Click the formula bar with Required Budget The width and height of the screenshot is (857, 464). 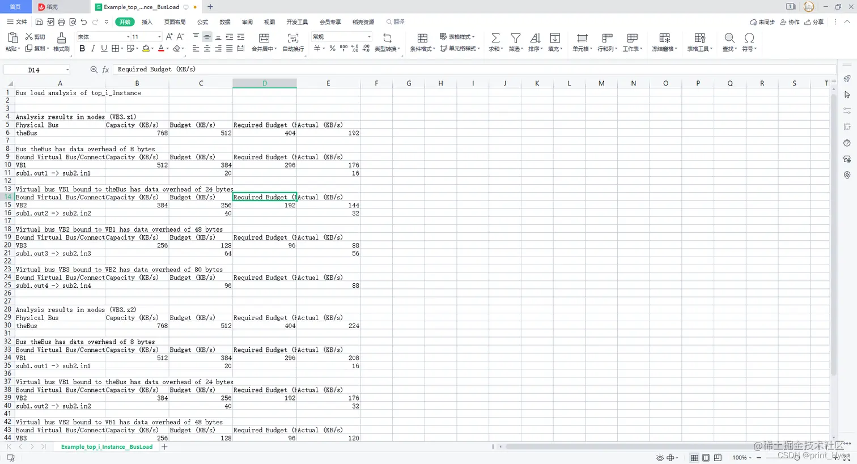click(x=473, y=69)
